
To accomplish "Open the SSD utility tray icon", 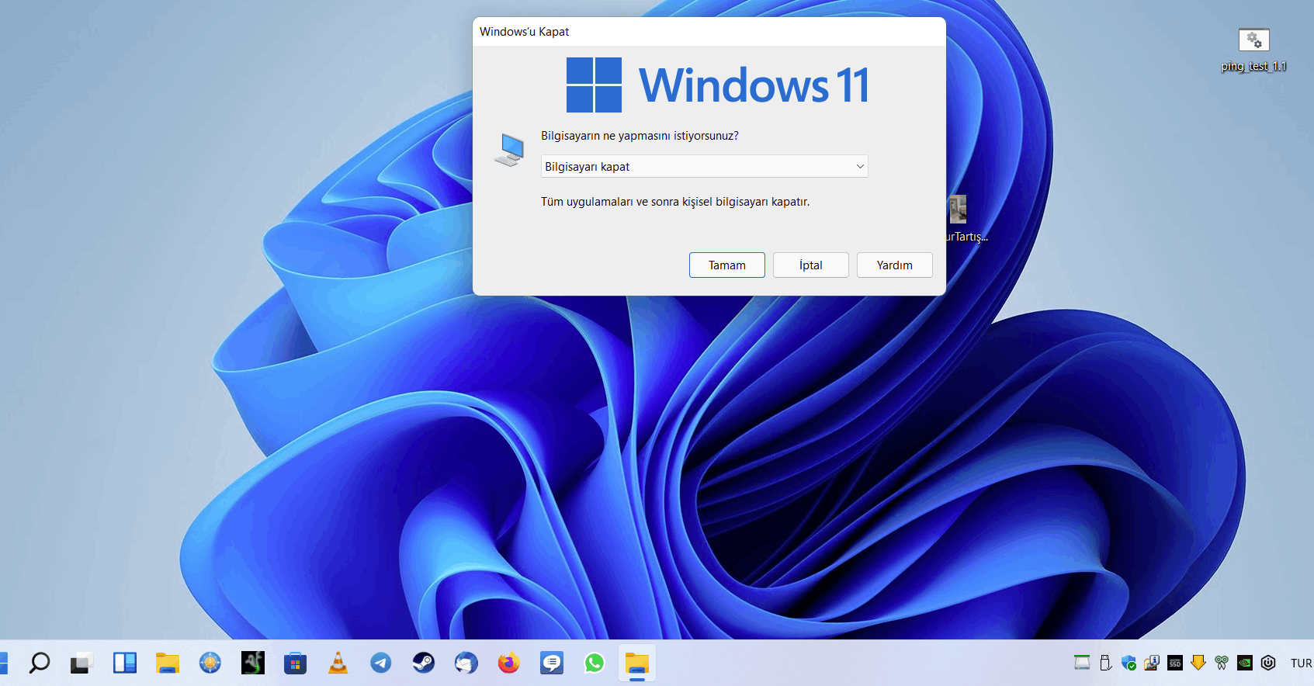I will (1175, 663).
